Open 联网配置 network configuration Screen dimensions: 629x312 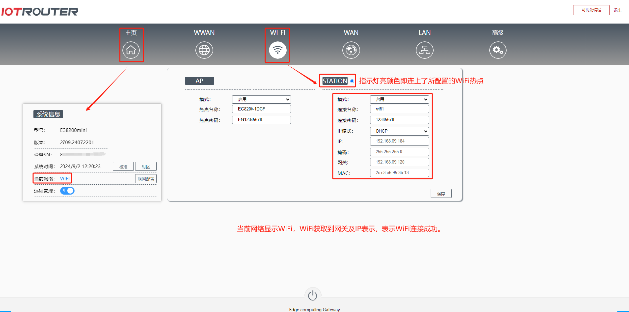click(146, 178)
